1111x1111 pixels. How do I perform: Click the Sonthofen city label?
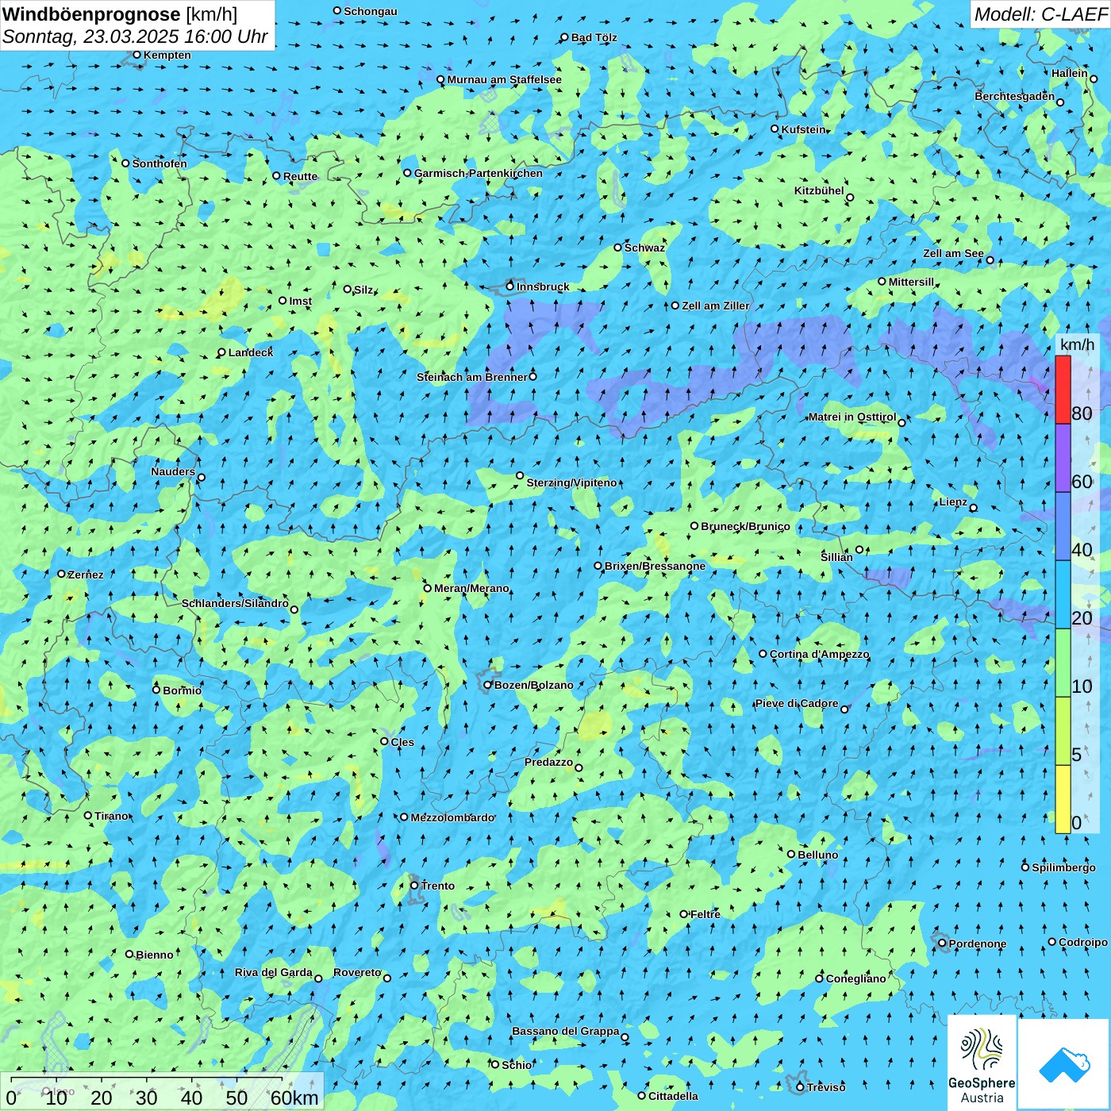pyautogui.click(x=160, y=163)
